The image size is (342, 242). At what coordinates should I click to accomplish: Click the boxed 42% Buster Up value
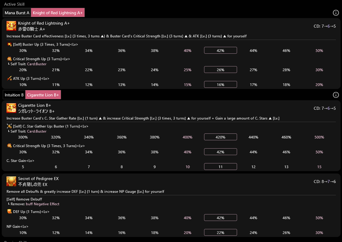221,50
